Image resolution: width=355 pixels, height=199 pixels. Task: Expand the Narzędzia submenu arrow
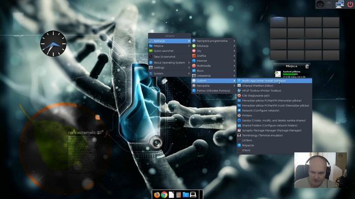[234, 86]
